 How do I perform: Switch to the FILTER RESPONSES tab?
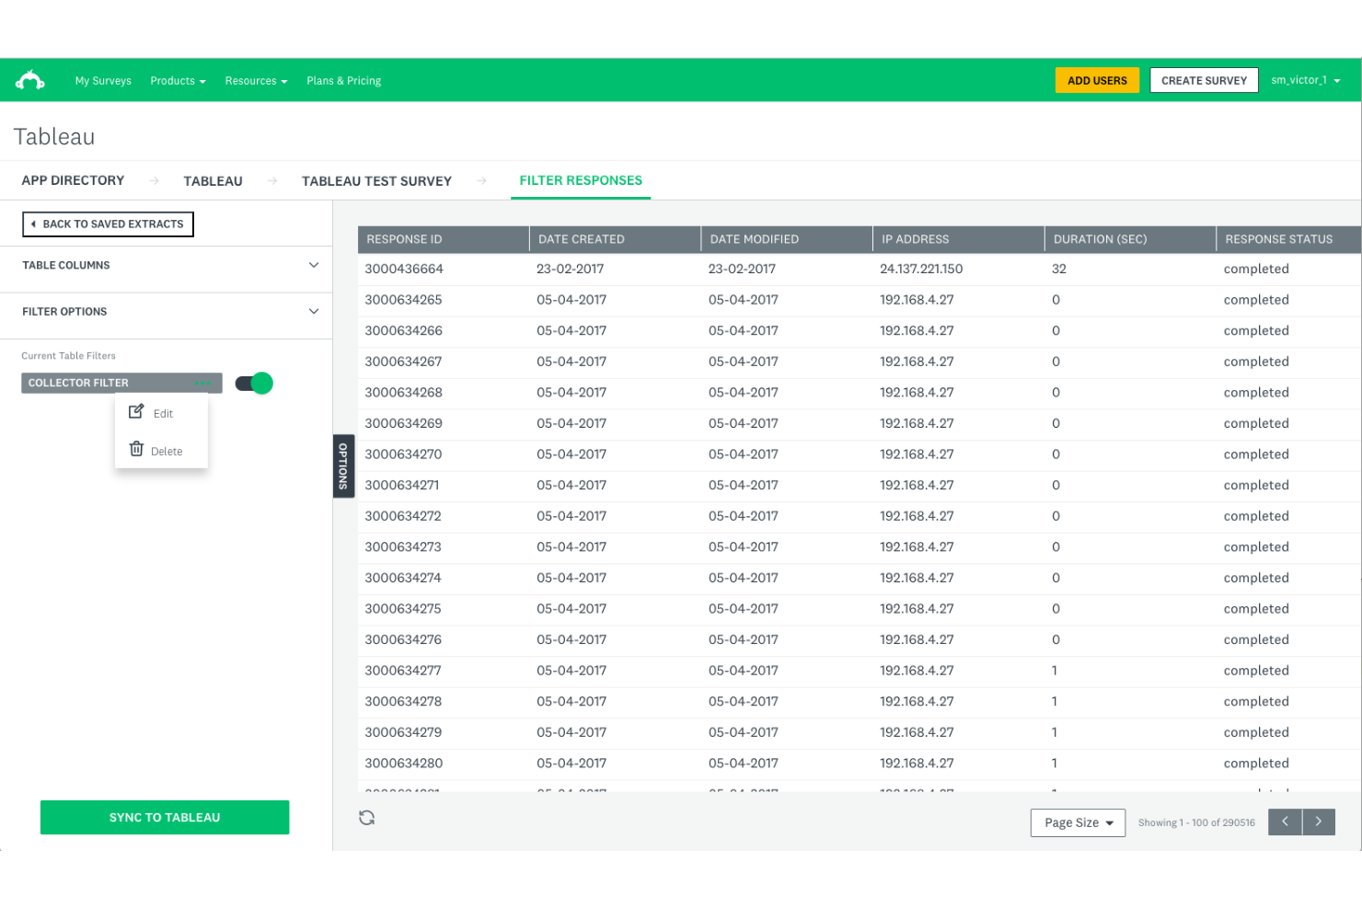pos(580,180)
